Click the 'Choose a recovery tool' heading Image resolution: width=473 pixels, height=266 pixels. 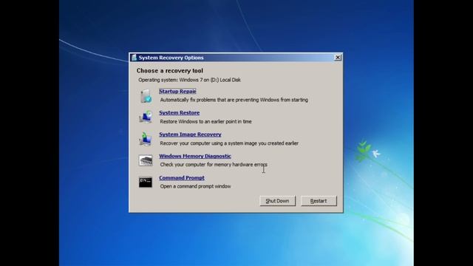point(169,71)
